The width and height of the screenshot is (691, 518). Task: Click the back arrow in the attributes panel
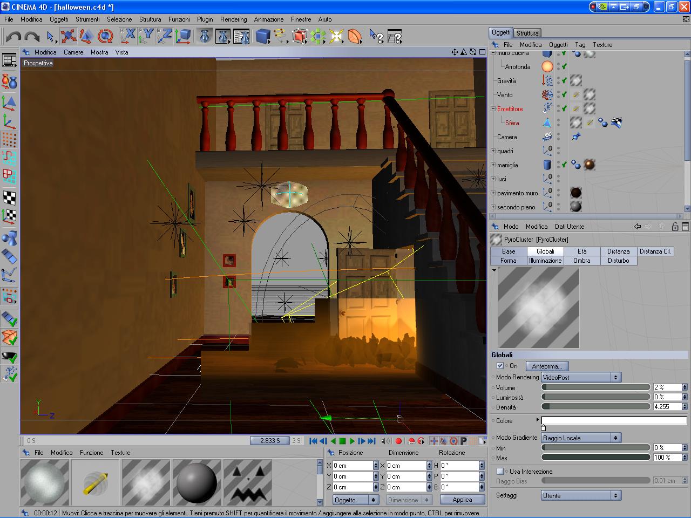638,227
